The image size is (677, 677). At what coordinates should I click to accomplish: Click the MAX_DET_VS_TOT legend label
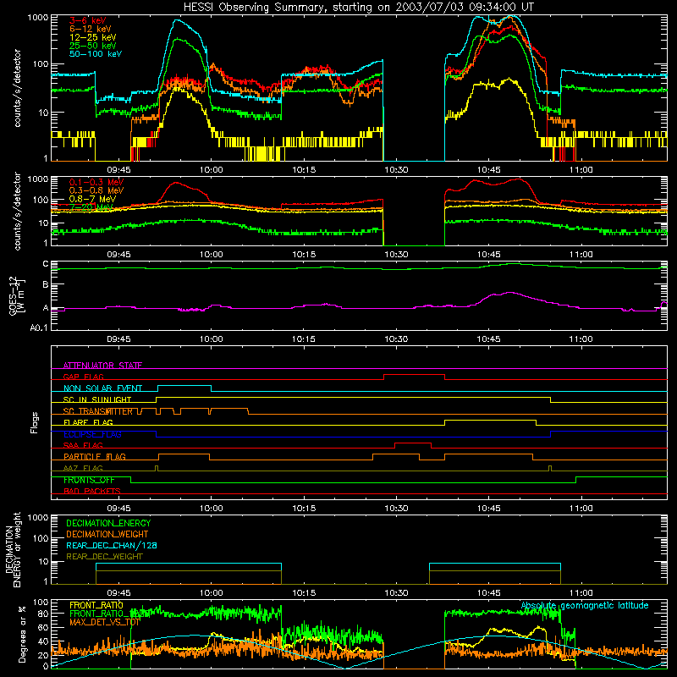coord(105,623)
